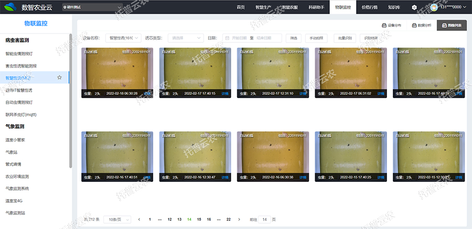Click the 筛选 filter button
This screenshot has width=472, height=229.
tap(293, 38)
